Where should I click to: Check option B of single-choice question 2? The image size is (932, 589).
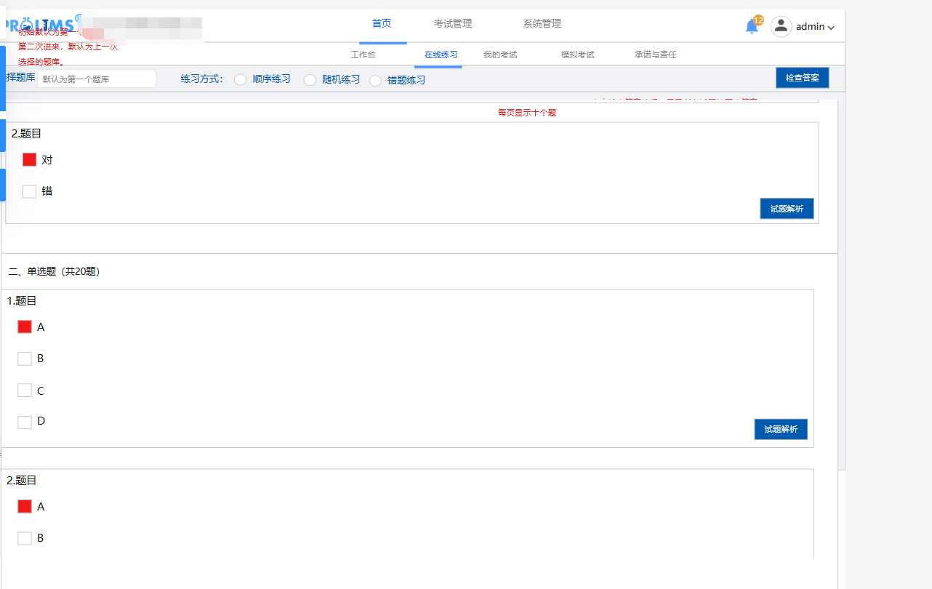[25, 538]
